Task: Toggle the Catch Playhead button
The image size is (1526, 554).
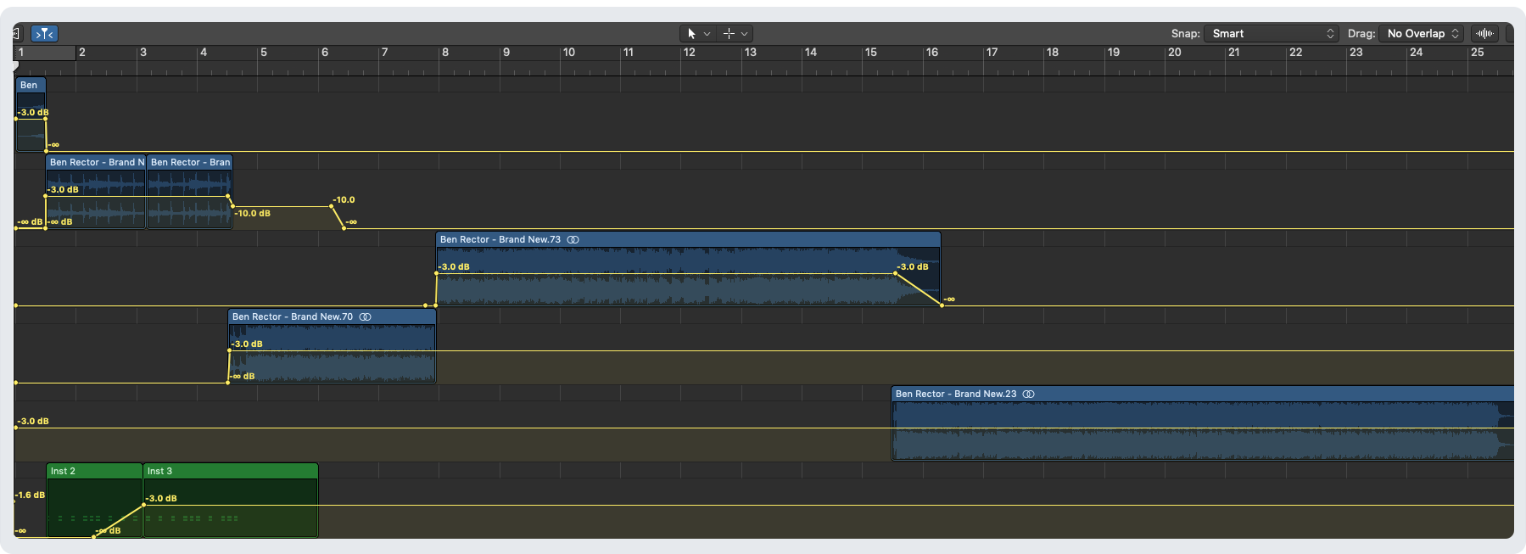Action: pos(44,34)
